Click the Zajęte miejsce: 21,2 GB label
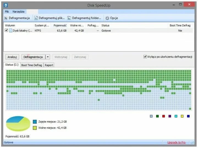Screen dimensions: 198x148 pyautogui.click(x=53, y=122)
